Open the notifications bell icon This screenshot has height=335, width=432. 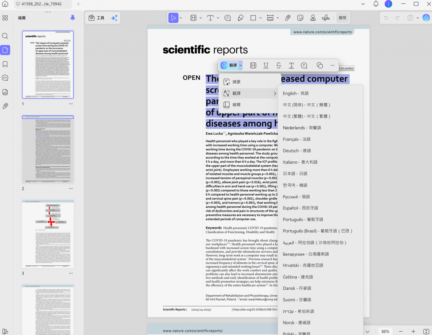point(376,4)
